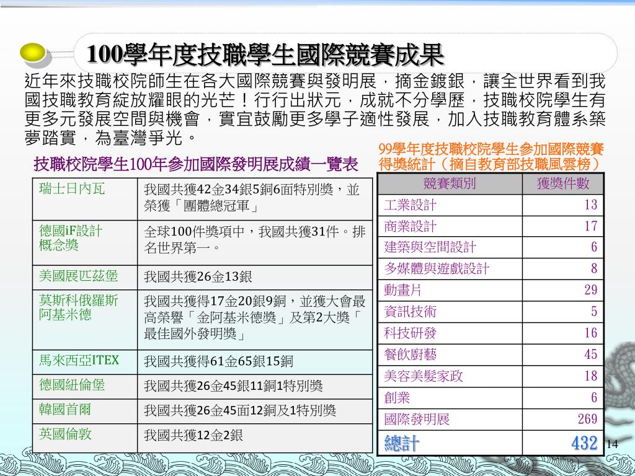Click the cell 我國共獲12金2銀
Screen dimensions: 635x476
click(255, 438)
